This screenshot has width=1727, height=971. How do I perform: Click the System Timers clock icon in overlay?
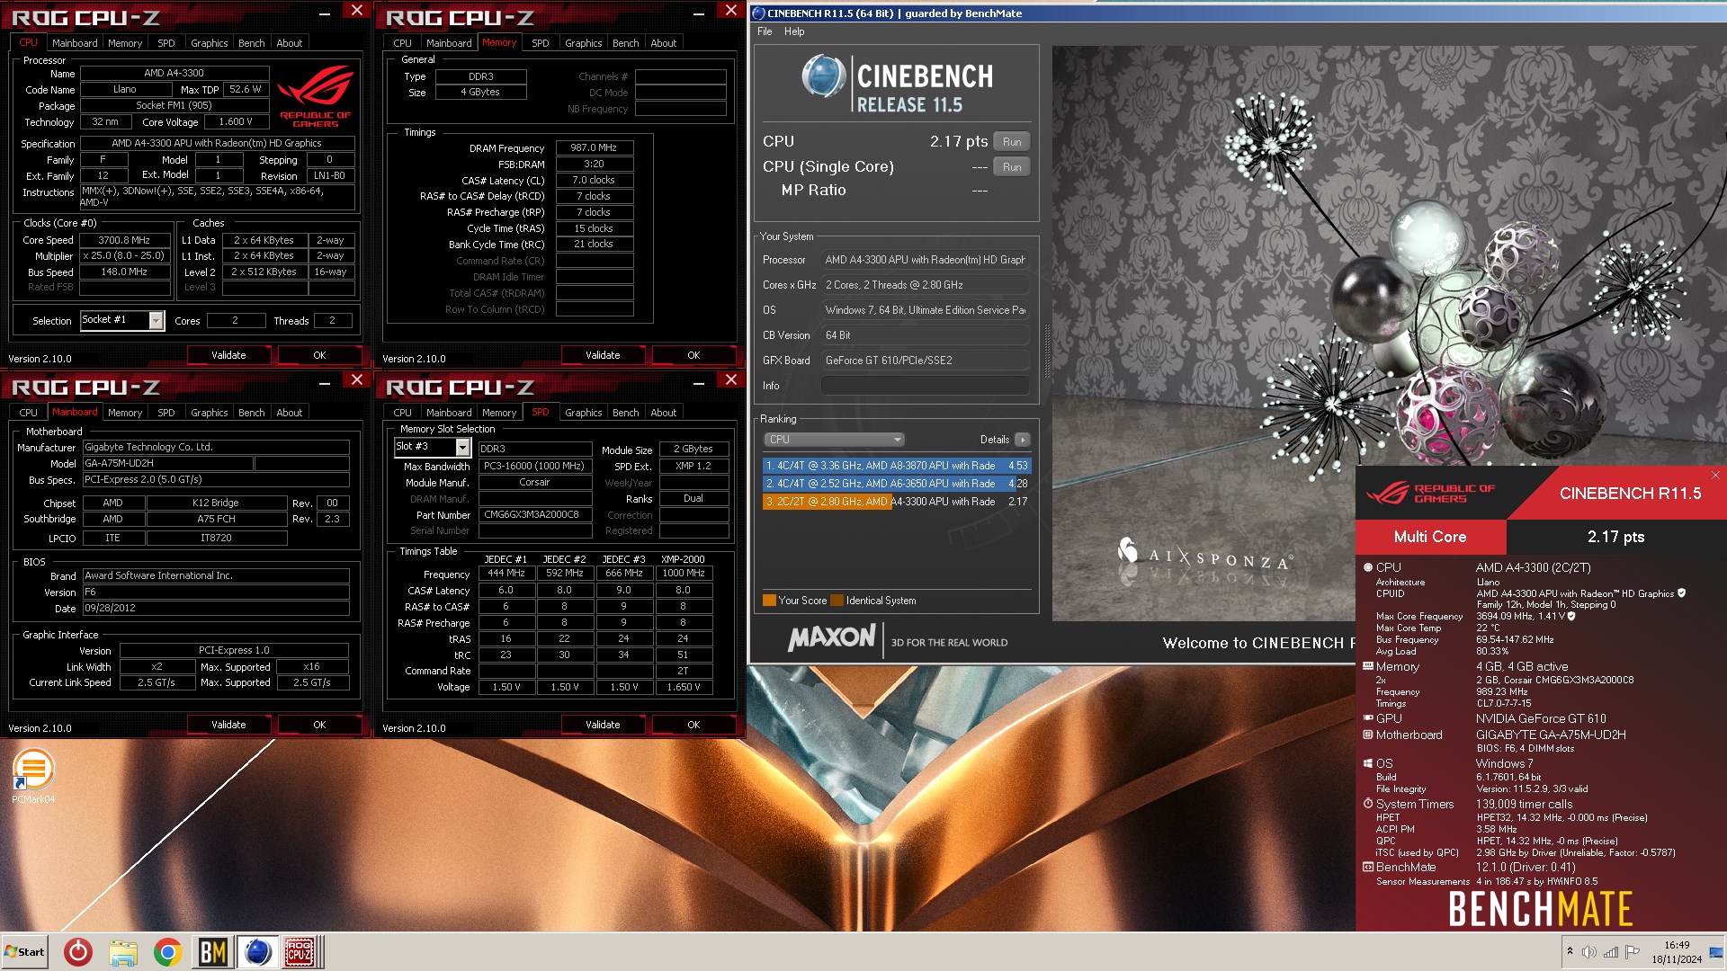(1368, 804)
